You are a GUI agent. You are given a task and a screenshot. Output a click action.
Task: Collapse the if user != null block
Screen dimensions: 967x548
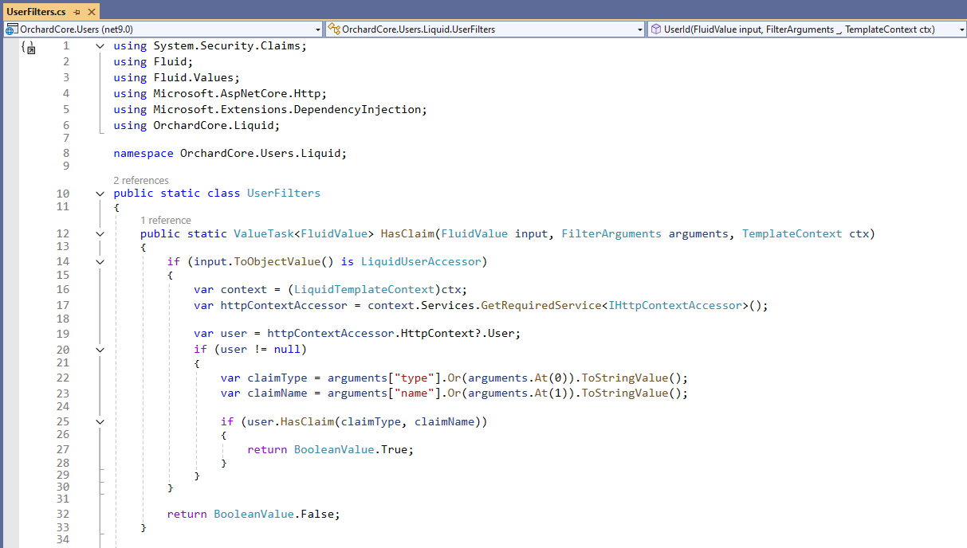[100, 349]
